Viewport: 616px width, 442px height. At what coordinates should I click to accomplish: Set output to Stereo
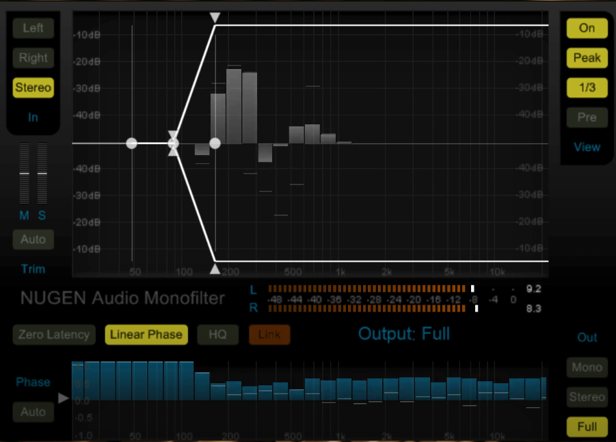point(587,397)
